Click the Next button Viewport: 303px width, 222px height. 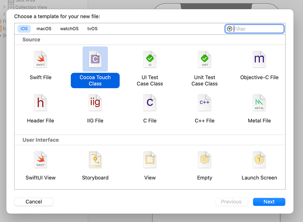269,202
